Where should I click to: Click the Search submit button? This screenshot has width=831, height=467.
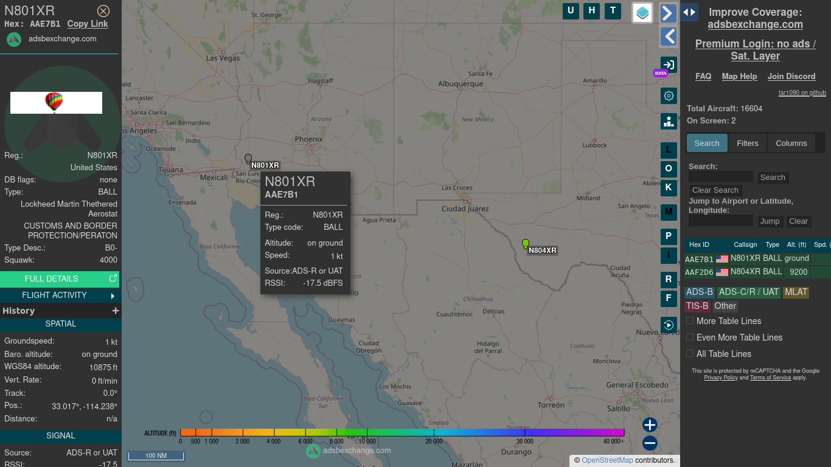[x=773, y=177]
